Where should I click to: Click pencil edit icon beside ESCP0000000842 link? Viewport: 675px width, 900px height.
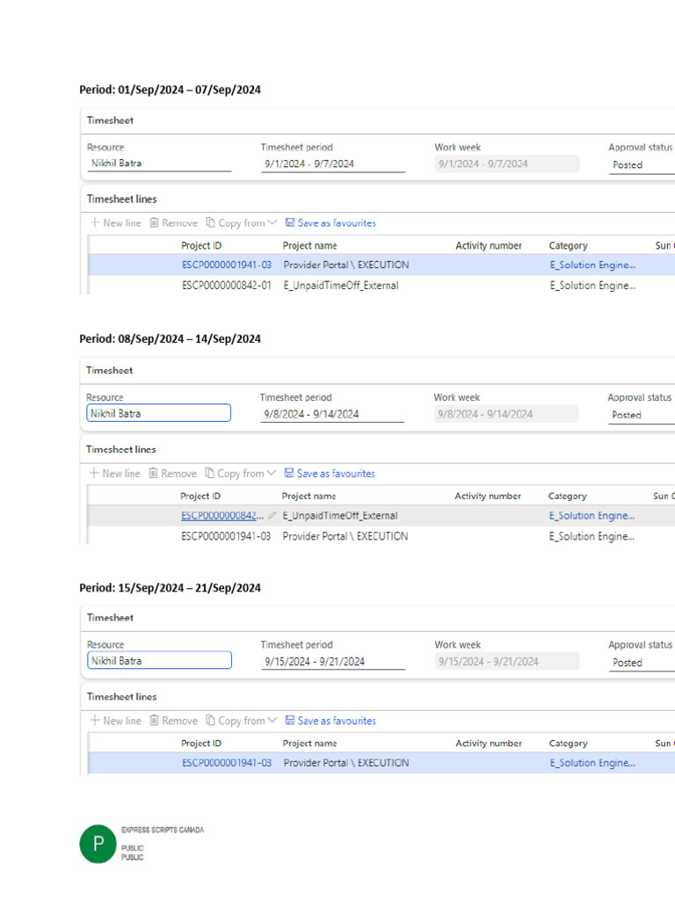coord(272,516)
